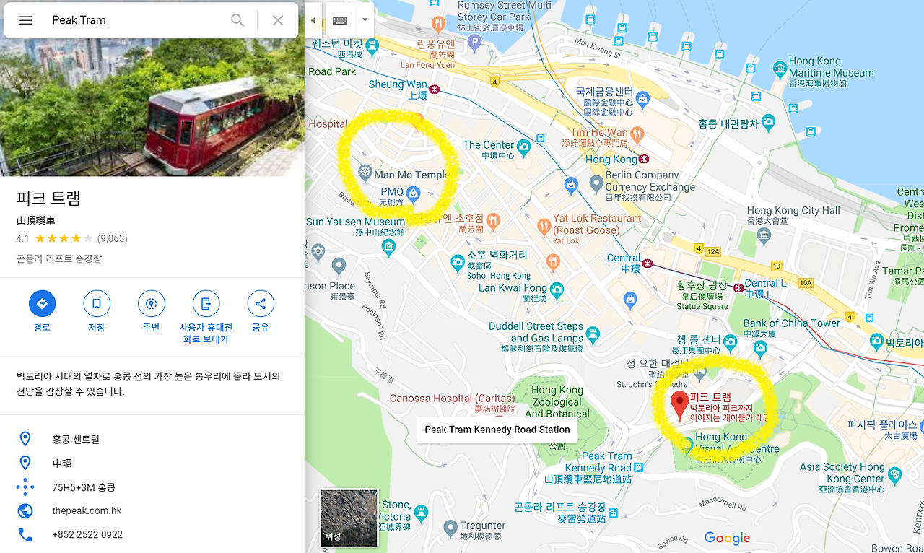Image resolution: width=924 pixels, height=553 pixels.
Task: Click phone number +852 2522 0922
Action: [87, 535]
